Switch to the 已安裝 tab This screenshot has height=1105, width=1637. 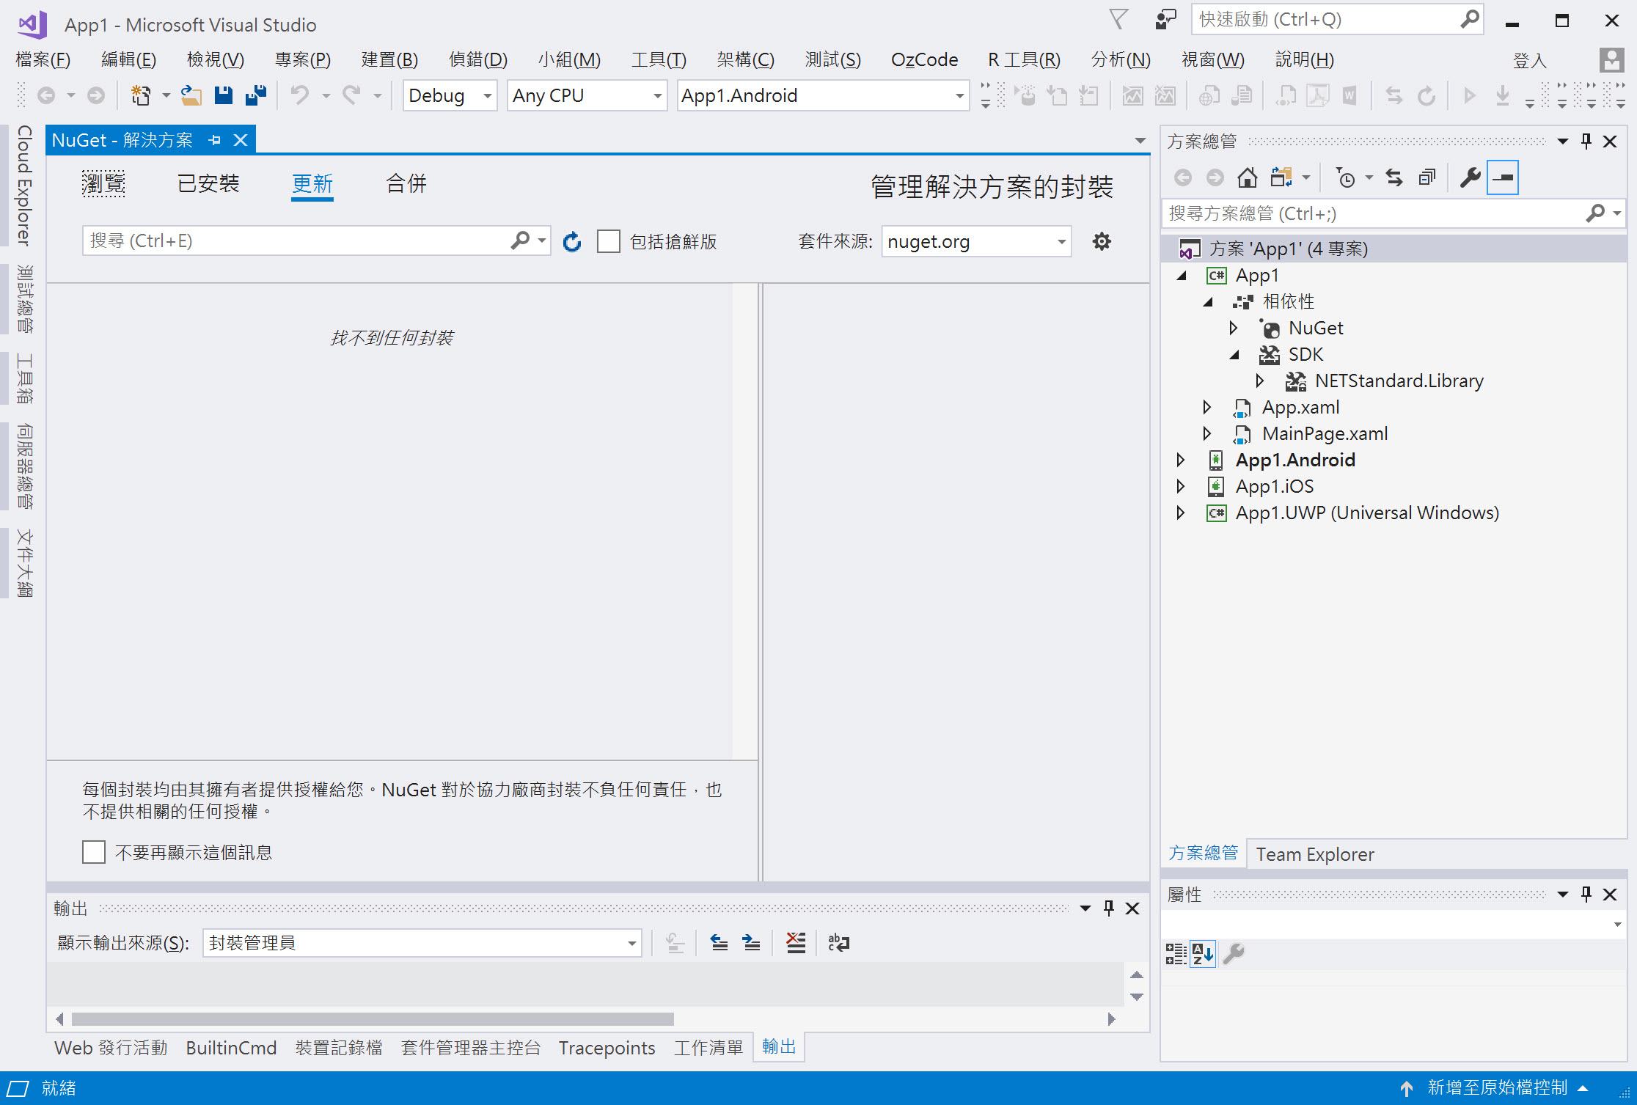[209, 183]
